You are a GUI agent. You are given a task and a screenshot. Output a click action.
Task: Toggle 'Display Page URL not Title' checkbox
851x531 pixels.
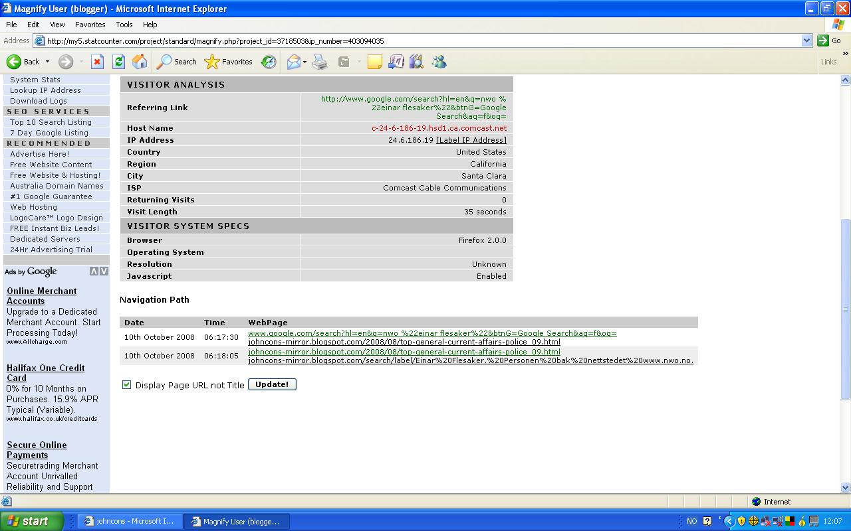[x=127, y=384]
